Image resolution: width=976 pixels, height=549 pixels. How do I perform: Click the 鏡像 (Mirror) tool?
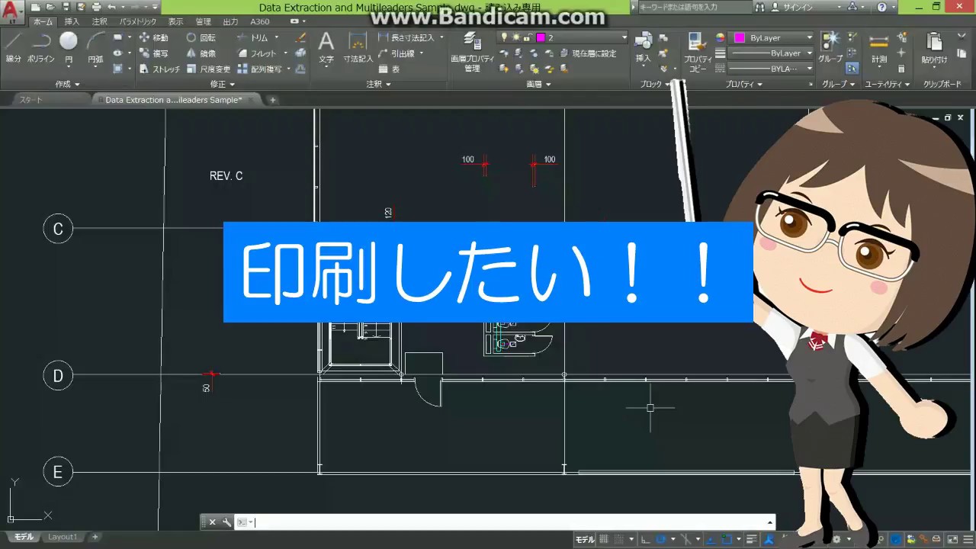(201, 53)
